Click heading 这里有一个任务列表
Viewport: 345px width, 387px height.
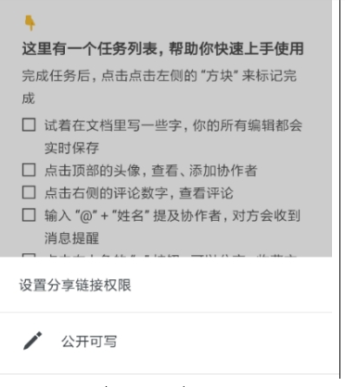click(162, 49)
